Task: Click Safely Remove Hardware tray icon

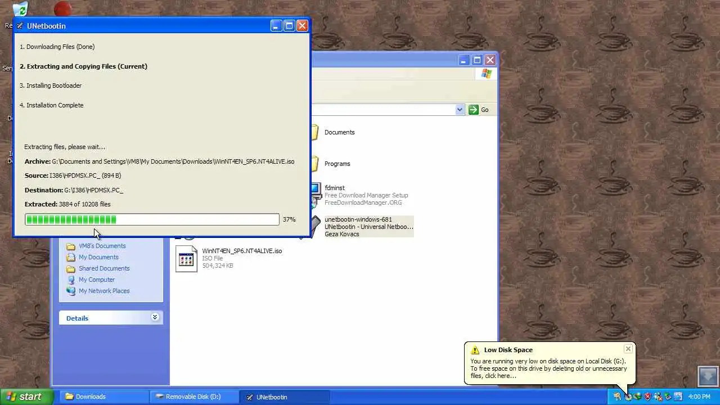Action: [668, 397]
